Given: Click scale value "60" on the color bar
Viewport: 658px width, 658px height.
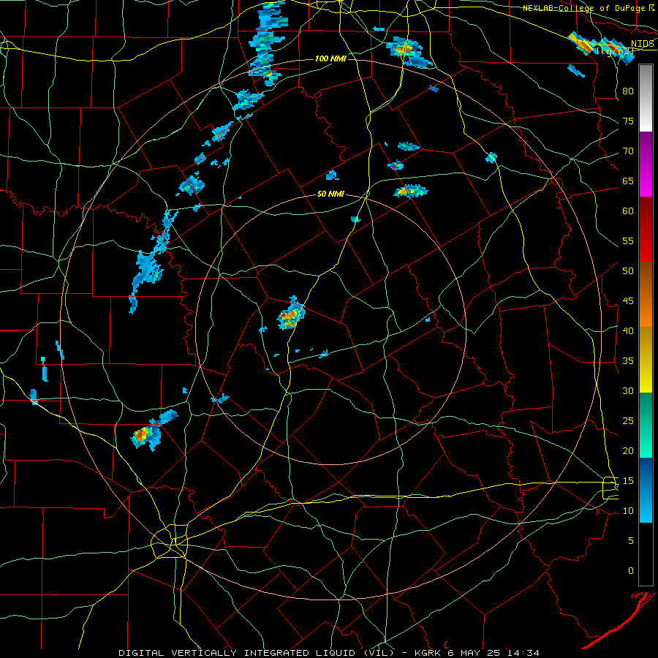Looking at the screenshot, I should tap(628, 211).
